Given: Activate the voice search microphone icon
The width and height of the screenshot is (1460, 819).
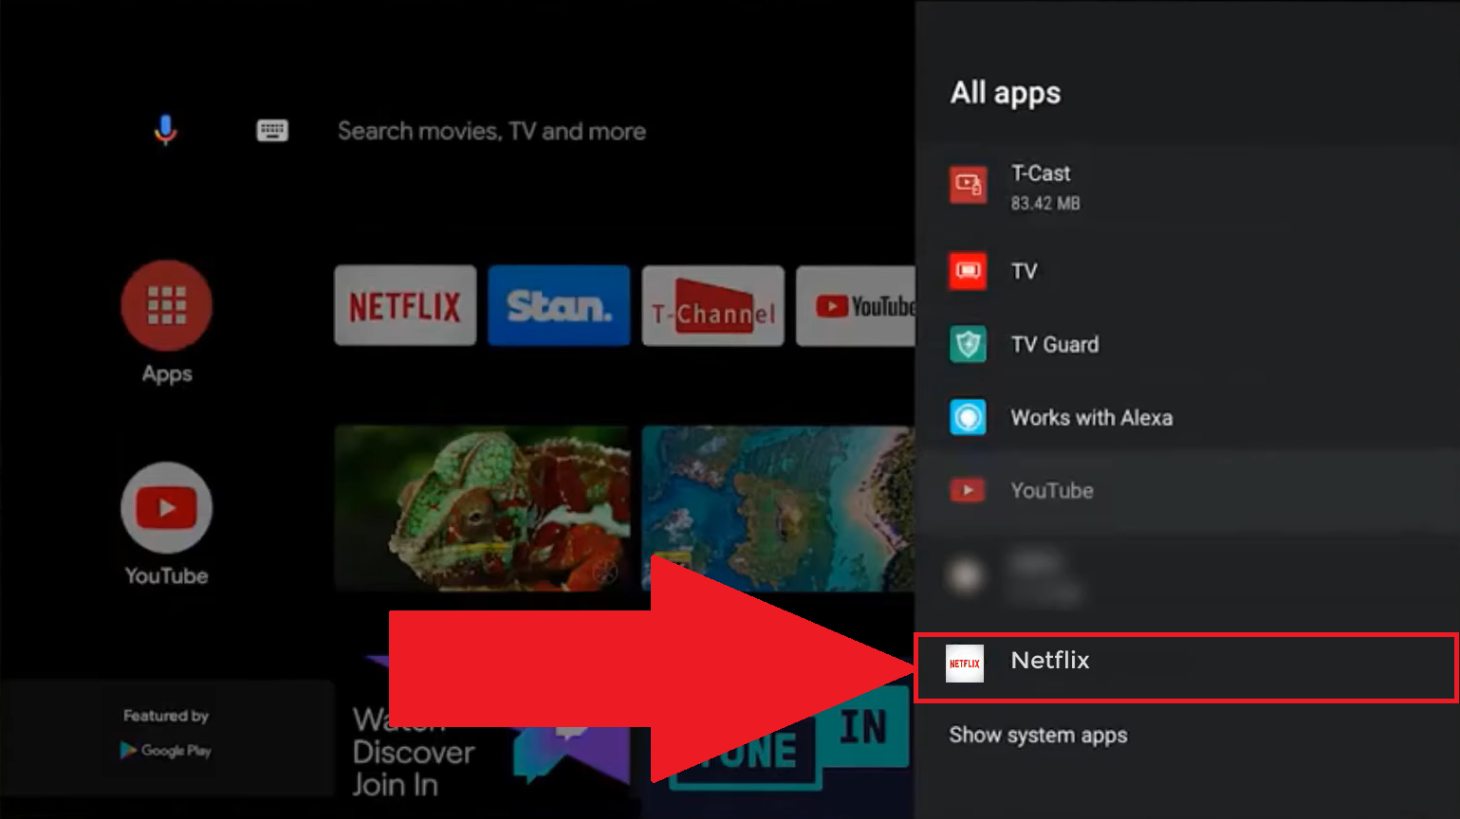Looking at the screenshot, I should (165, 130).
